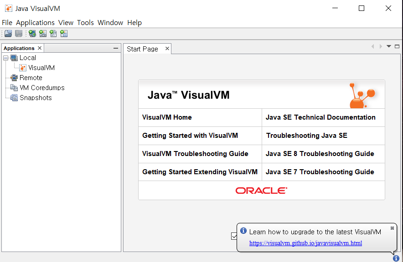Open Java SE 8 Troubleshooting Guide link
The height and width of the screenshot is (262, 403).
320,154
